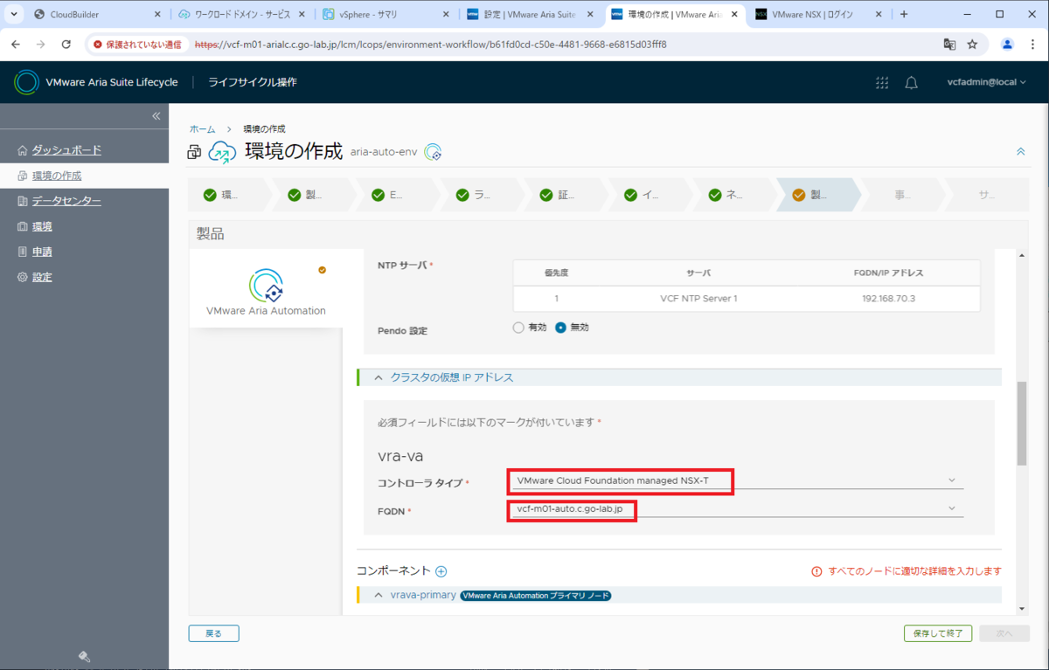Viewport: 1049px width, 670px height.
Task: Open the notifications bell icon
Action: 911,82
